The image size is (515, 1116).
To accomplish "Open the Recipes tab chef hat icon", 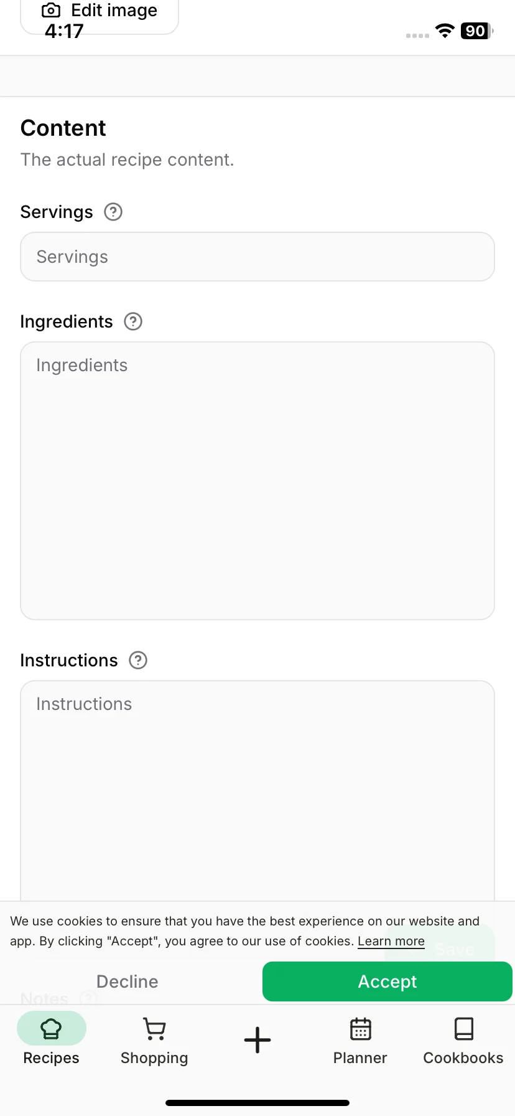I will 51,1029.
